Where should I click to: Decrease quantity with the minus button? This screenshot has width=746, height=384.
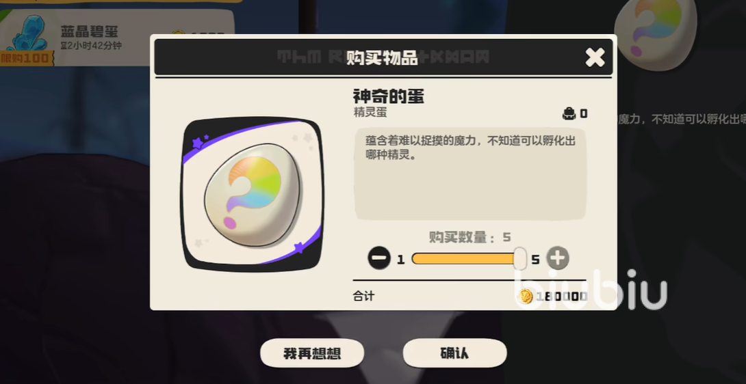pos(379,259)
